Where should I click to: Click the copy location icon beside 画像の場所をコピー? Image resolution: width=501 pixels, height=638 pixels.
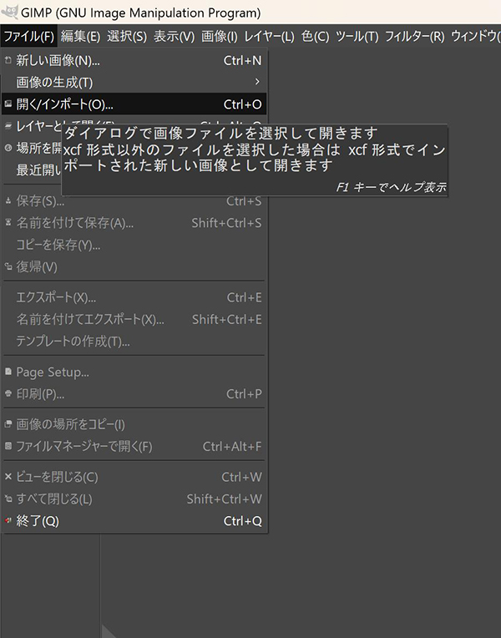click(8, 424)
